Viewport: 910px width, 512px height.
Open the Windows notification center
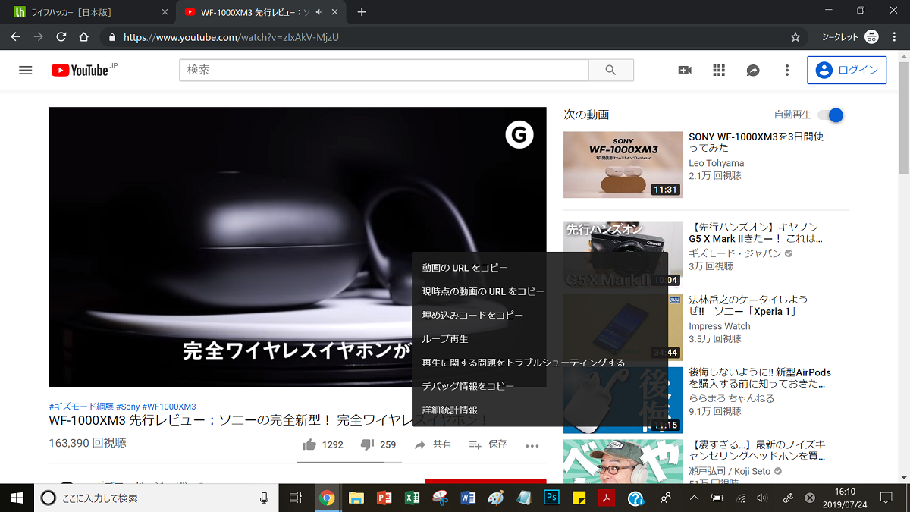point(885,498)
